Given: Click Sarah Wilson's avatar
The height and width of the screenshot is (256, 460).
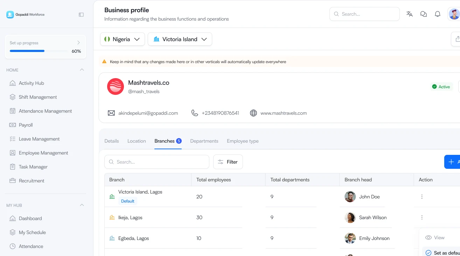Looking at the screenshot, I should tap(350, 217).
